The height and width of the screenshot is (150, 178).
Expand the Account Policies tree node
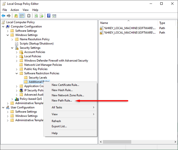coord(17,52)
